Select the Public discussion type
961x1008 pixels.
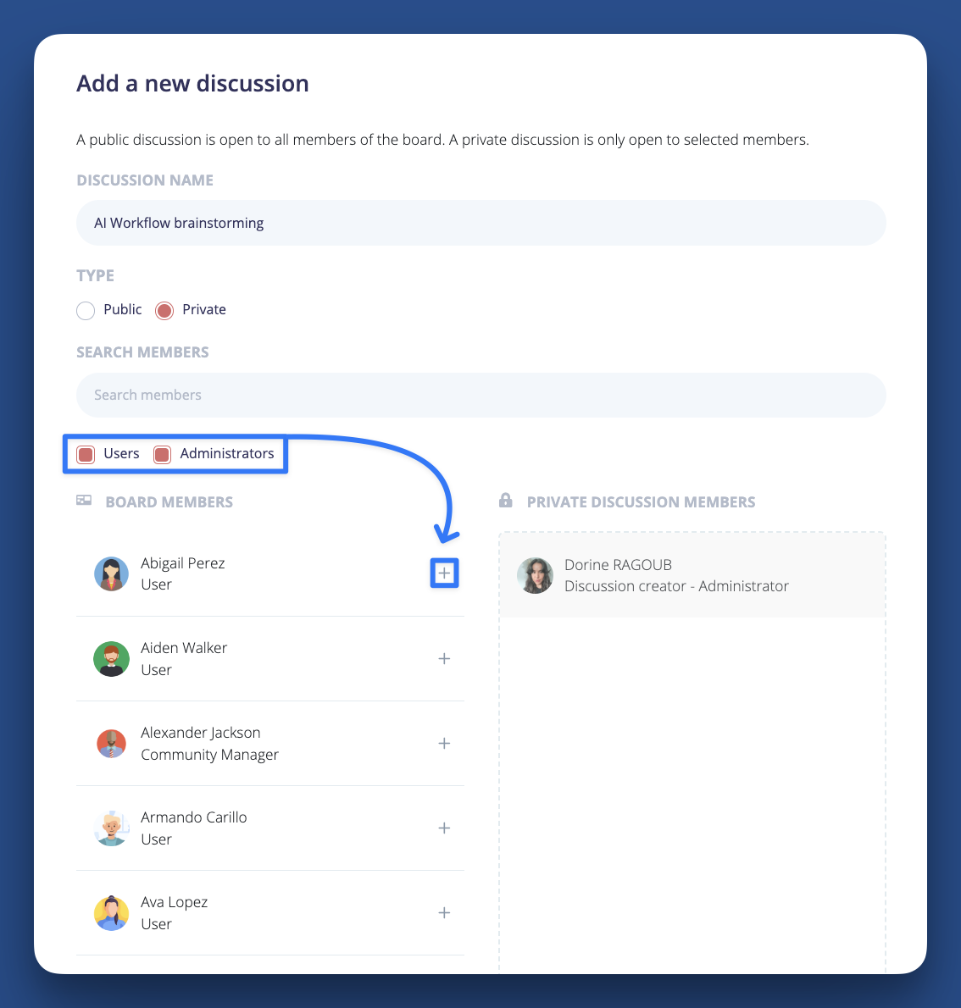[86, 311]
